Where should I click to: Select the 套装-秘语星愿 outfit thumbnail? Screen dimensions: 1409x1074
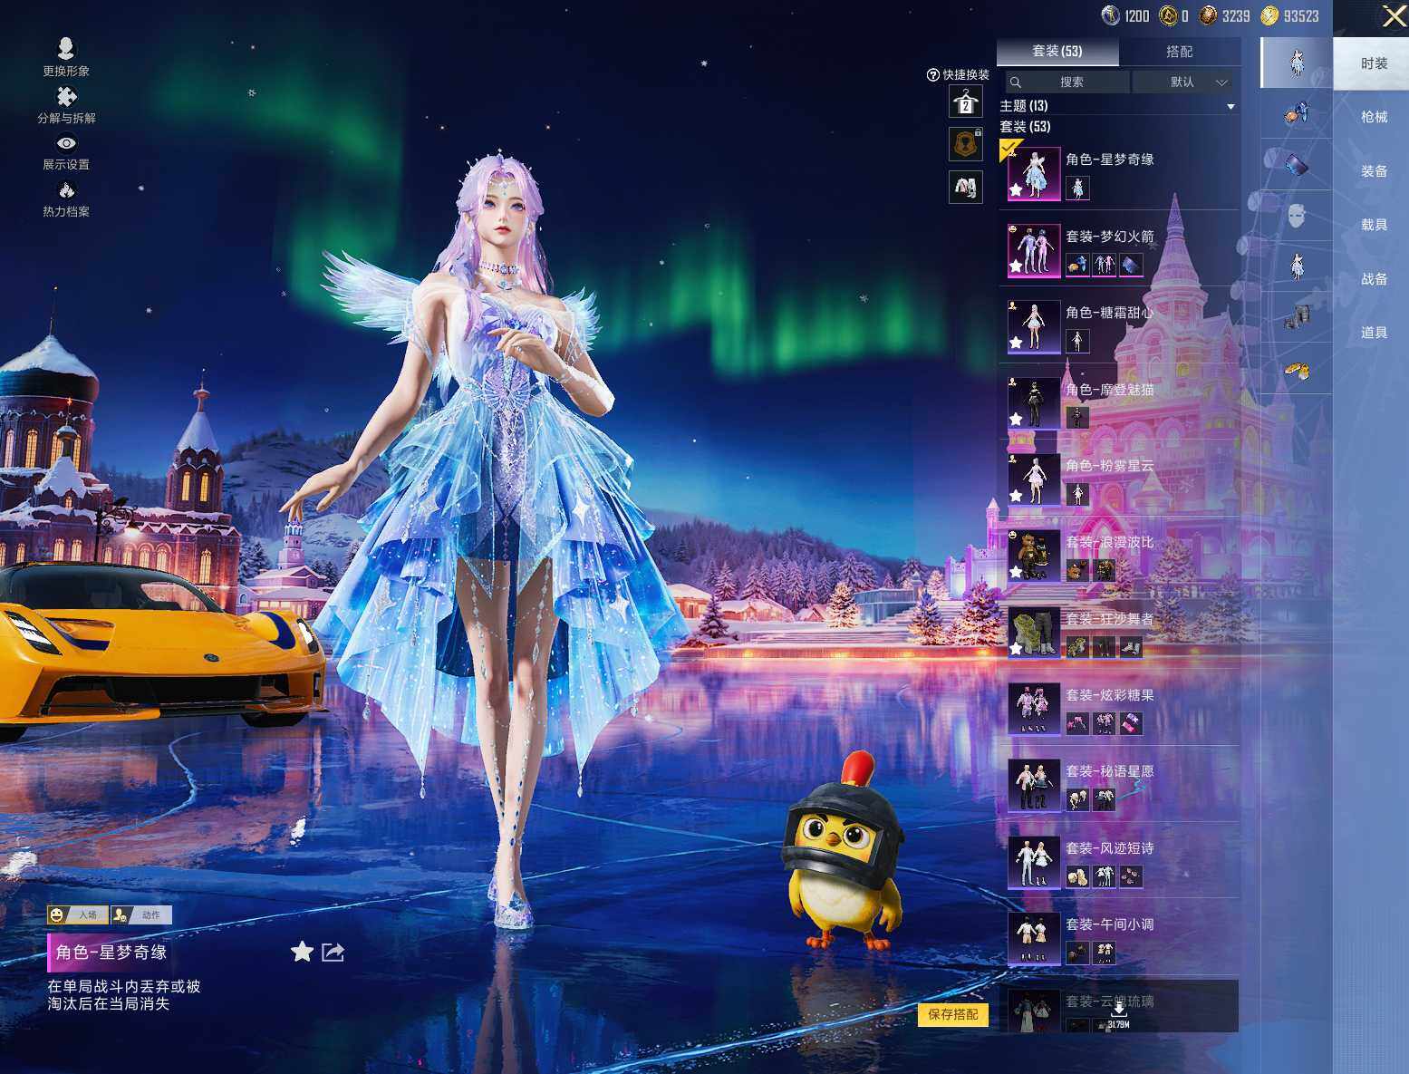coord(1034,786)
